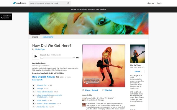
Task: Switch to the community tab
Action: pos(48,37)
